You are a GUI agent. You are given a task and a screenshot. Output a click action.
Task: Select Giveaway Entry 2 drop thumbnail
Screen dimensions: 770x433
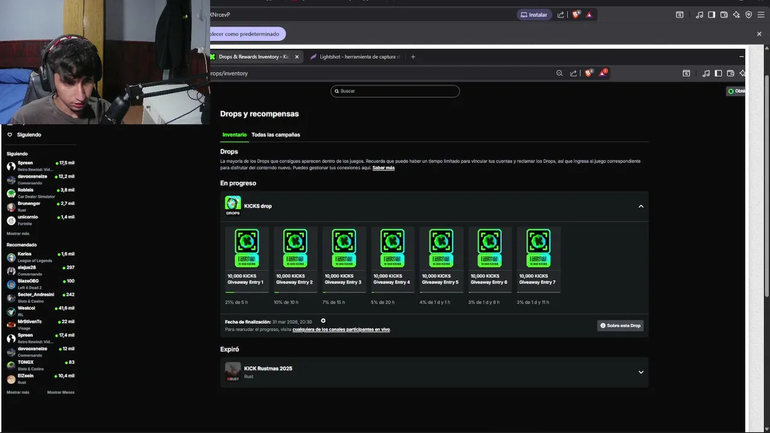(x=295, y=248)
